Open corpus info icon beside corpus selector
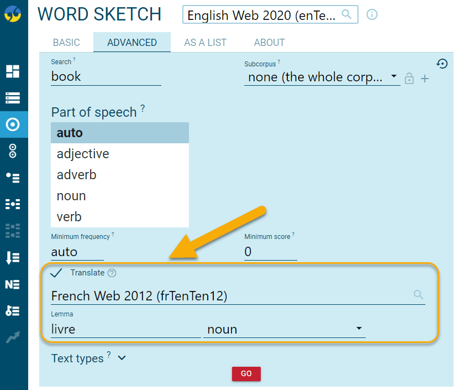Screen dimensions: 458x390 (x=372, y=15)
